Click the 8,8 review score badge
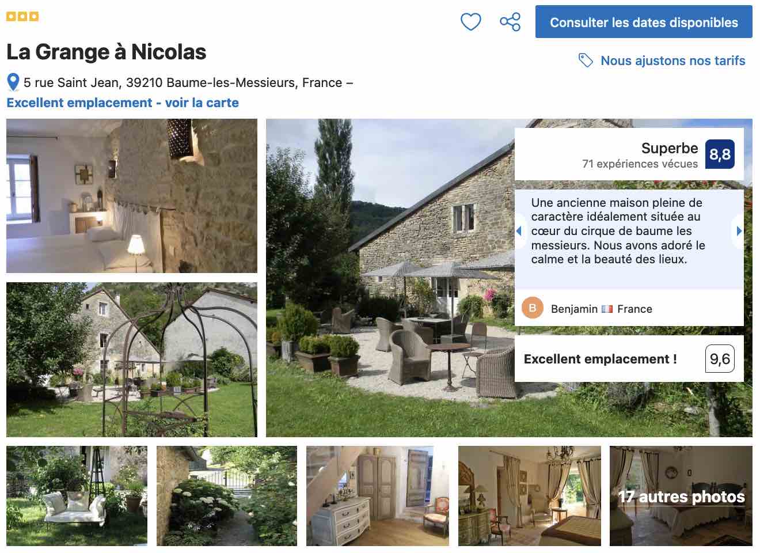The width and height of the screenshot is (760, 553). coord(720,154)
